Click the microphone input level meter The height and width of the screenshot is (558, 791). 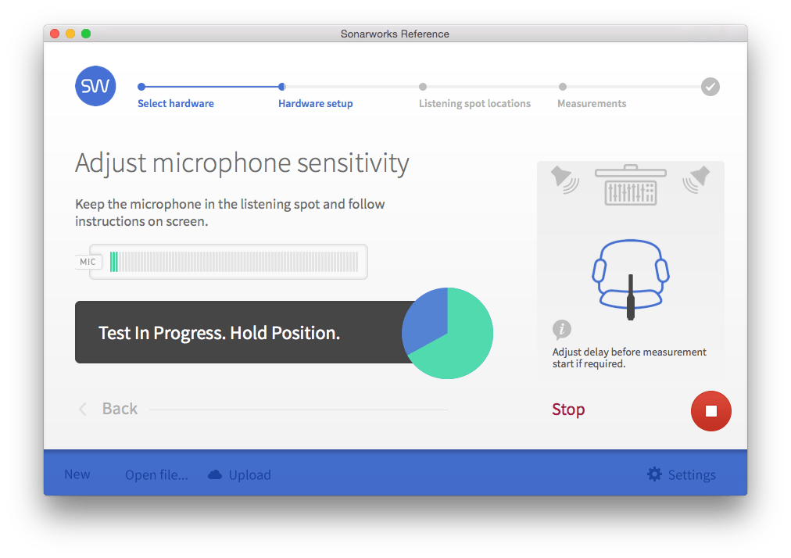pos(234,262)
